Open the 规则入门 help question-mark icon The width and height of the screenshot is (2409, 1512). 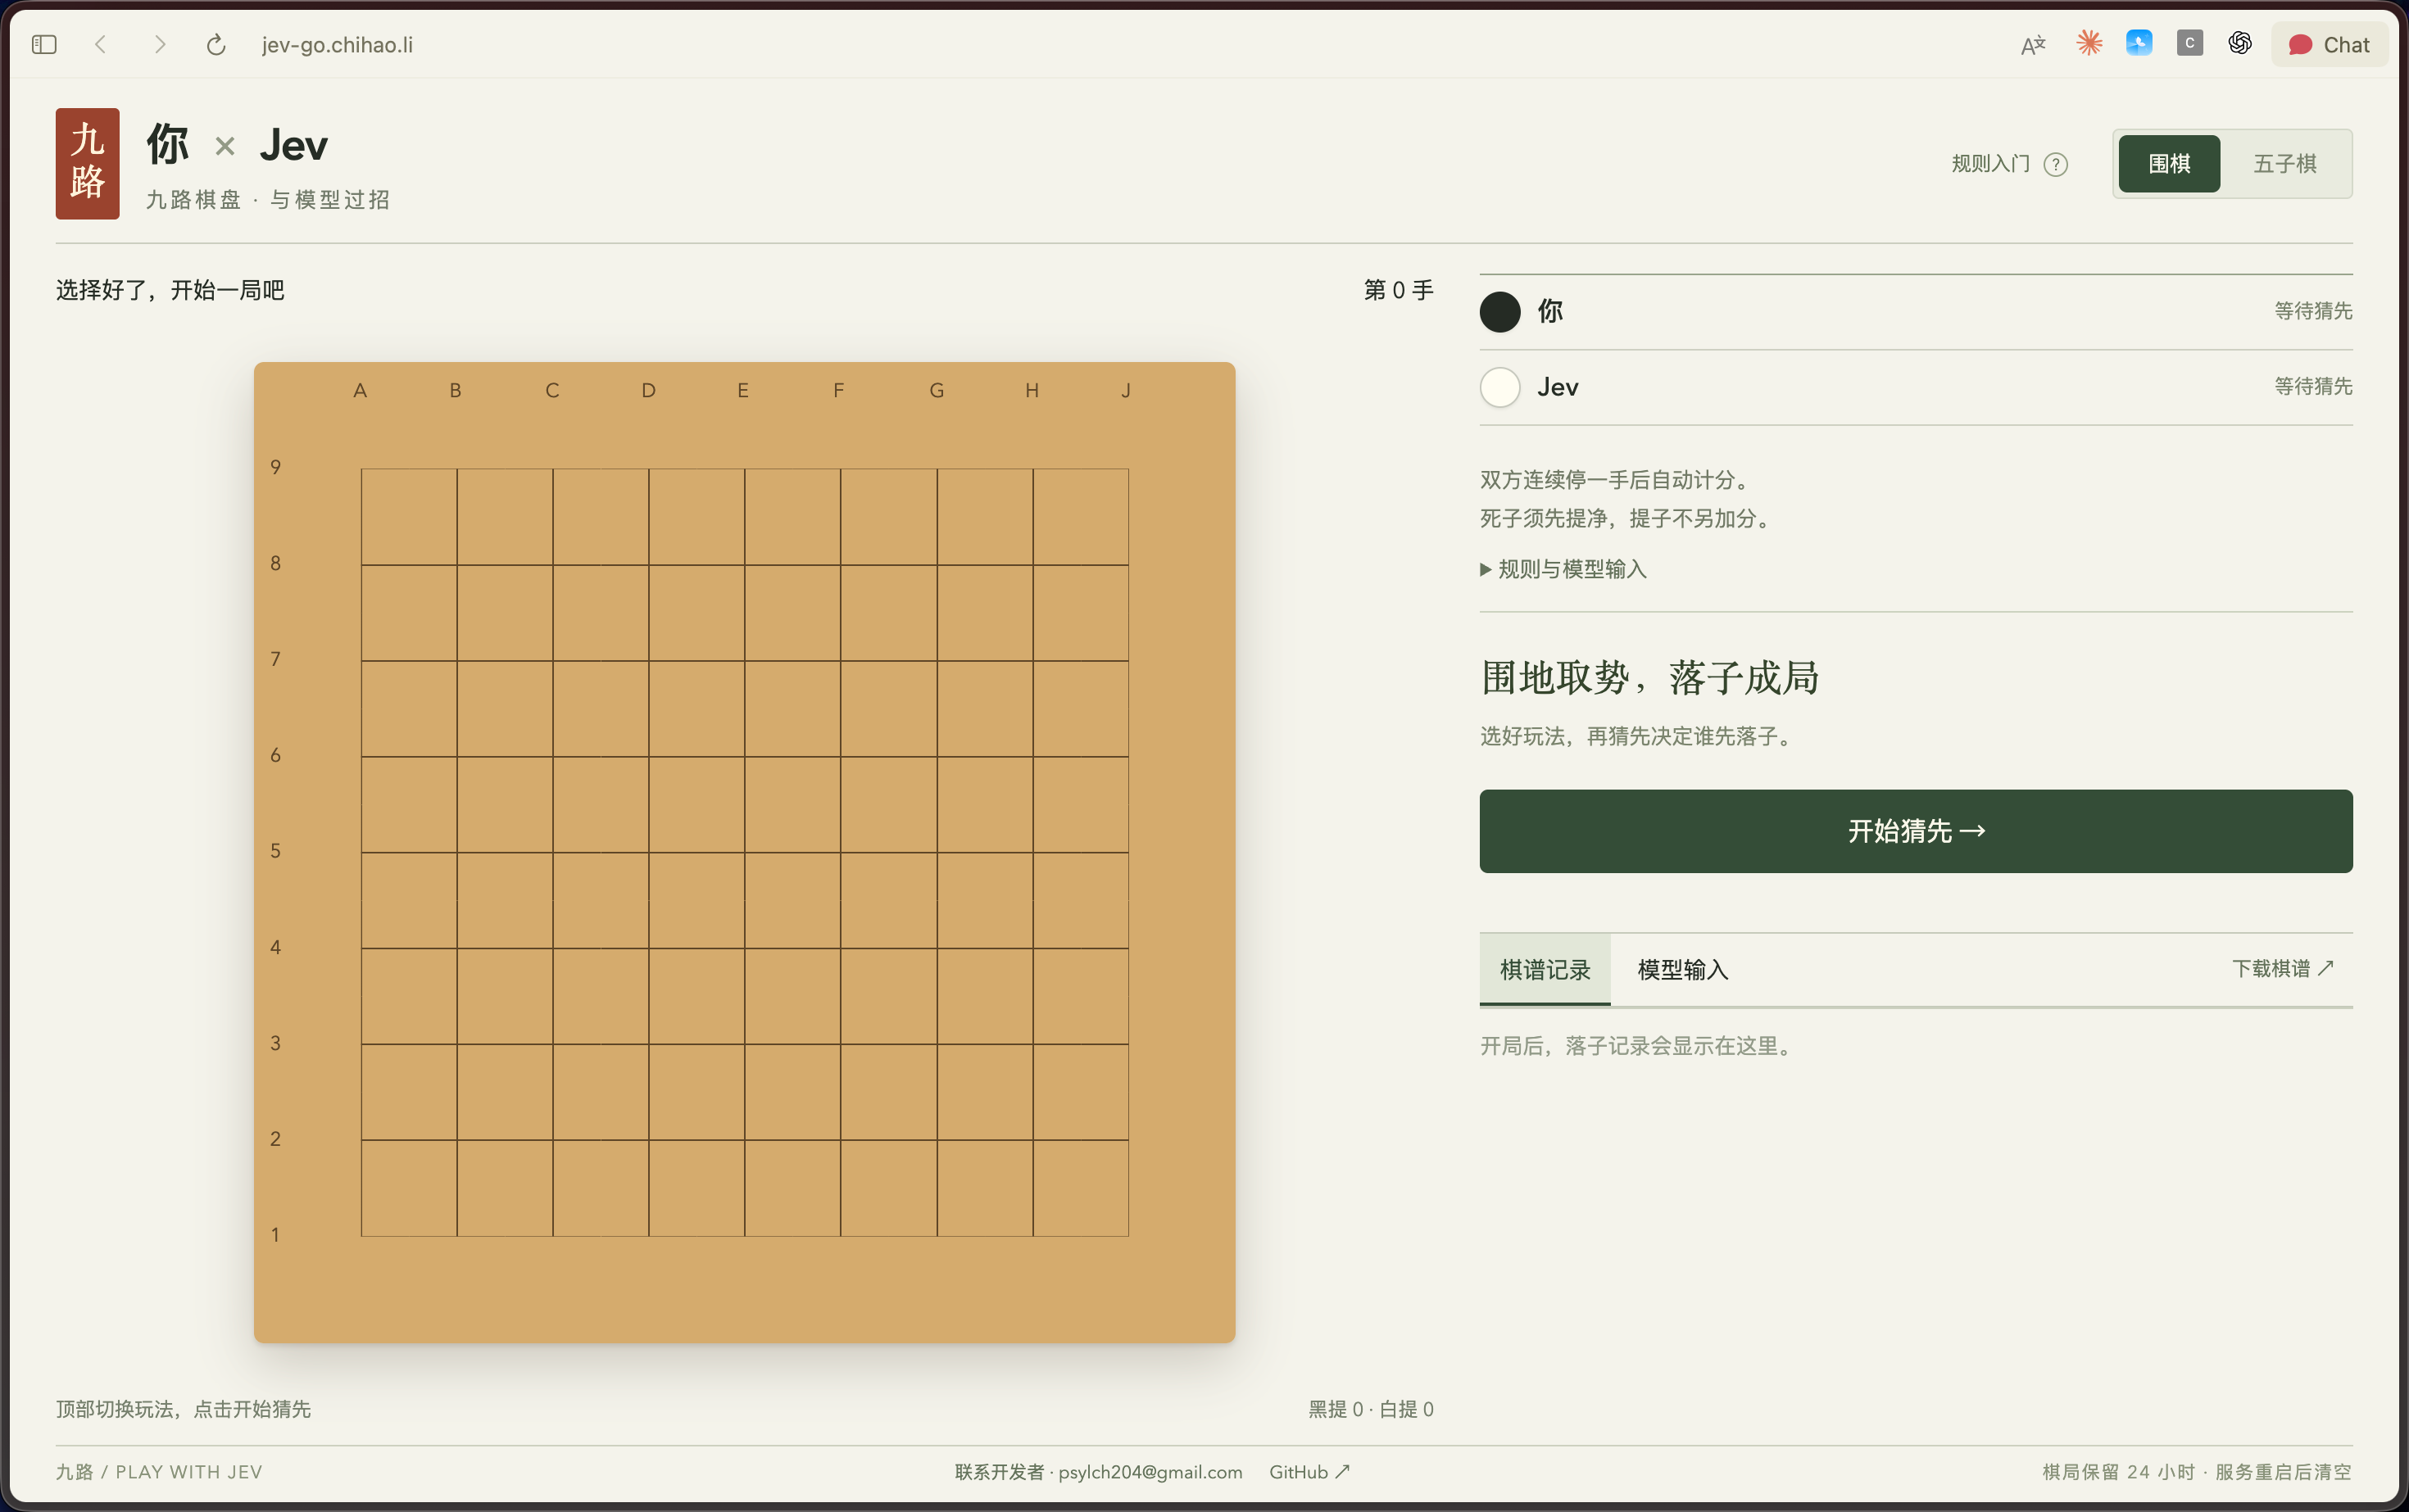pos(2056,164)
